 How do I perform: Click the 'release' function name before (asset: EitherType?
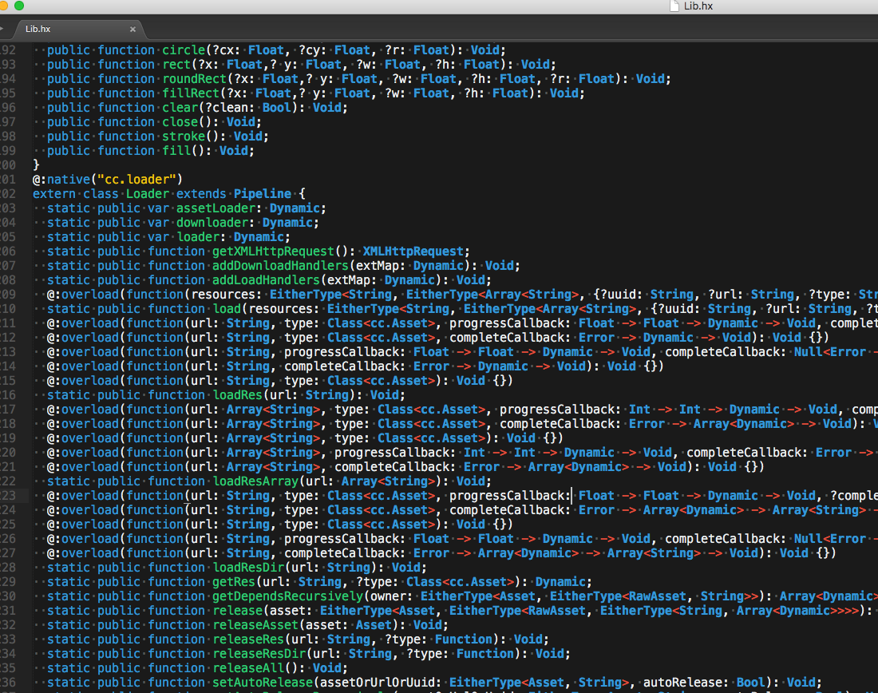click(237, 611)
